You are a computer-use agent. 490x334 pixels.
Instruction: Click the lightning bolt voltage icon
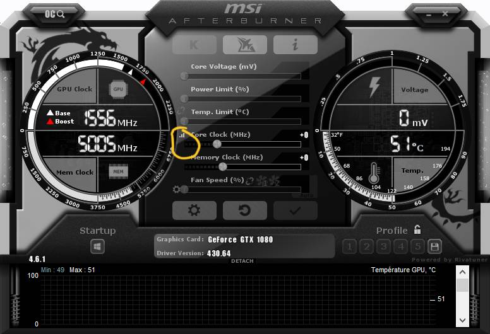pos(374,87)
